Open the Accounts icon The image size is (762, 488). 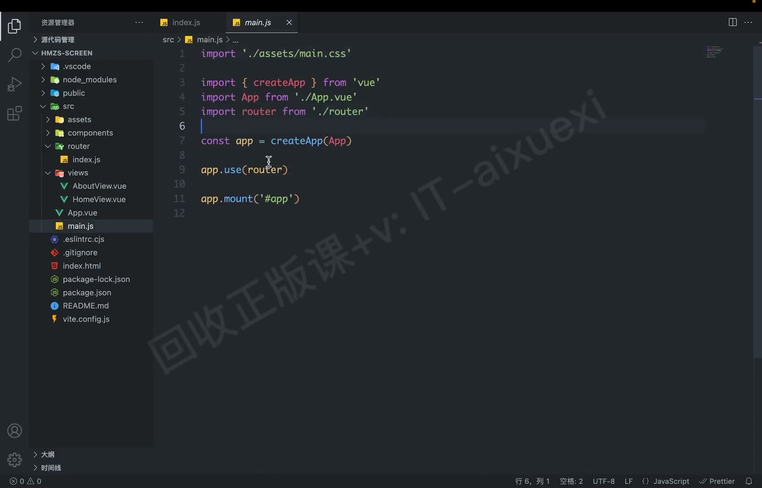(x=14, y=431)
